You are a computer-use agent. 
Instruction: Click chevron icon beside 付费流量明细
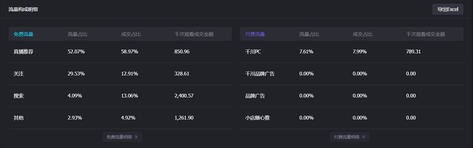pos(364,137)
